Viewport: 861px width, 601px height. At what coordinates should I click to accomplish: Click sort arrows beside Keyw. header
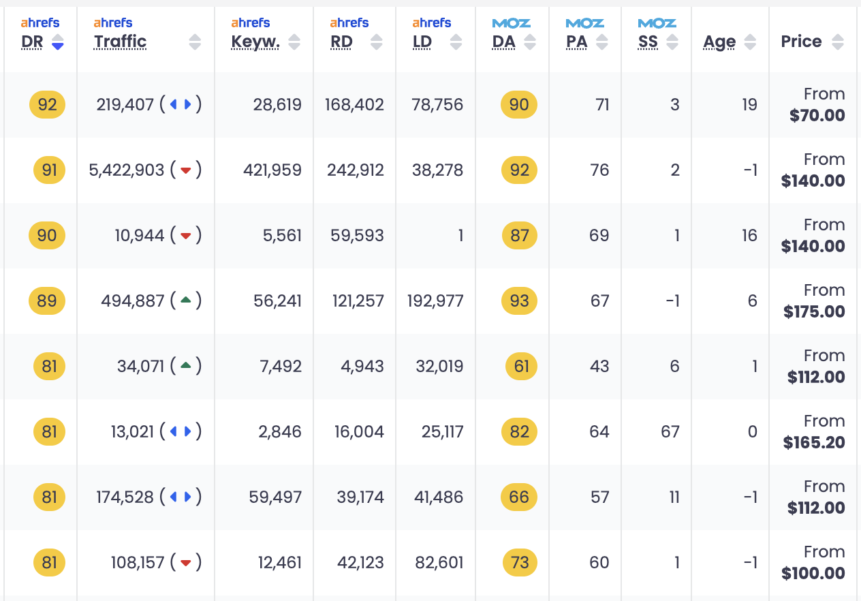(x=294, y=42)
